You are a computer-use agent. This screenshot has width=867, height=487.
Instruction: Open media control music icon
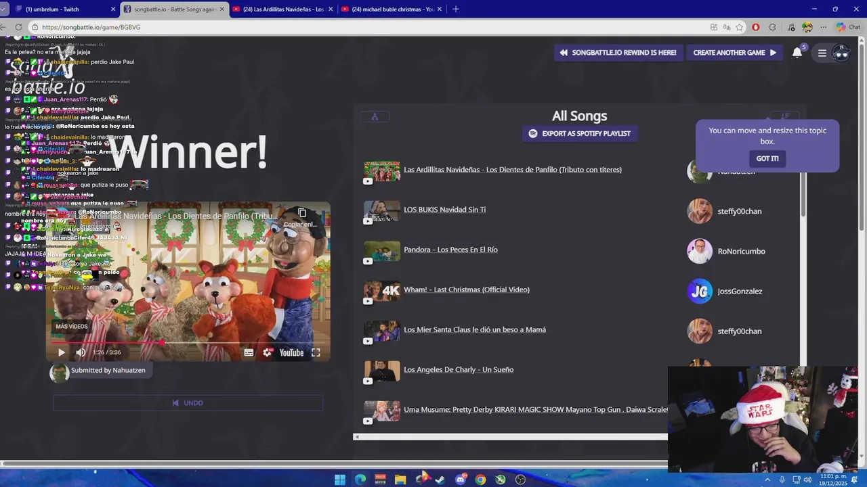pyautogui.click(x=791, y=27)
